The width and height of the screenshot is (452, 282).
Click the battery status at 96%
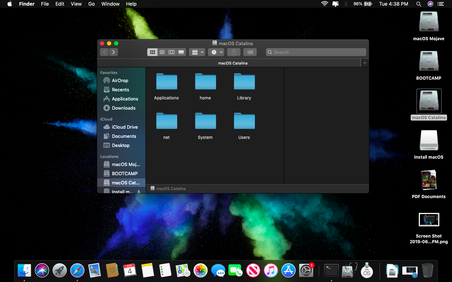pyautogui.click(x=363, y=4)
